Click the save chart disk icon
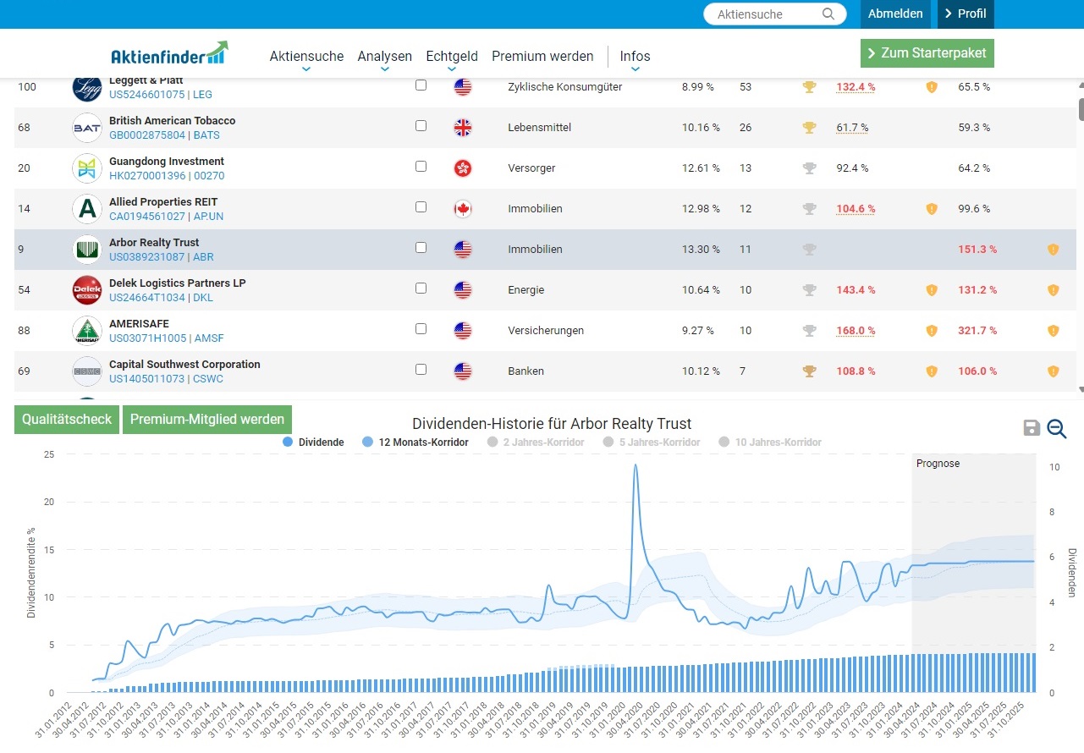 click(x=1032, y=428)
